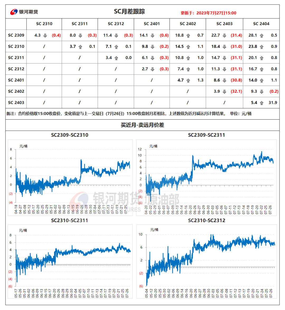Select the SC 2401 row label
This screenshot has height=310, width=285.
16,80
